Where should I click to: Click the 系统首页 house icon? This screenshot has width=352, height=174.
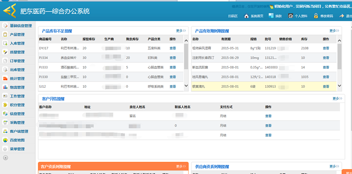[246, 16]
